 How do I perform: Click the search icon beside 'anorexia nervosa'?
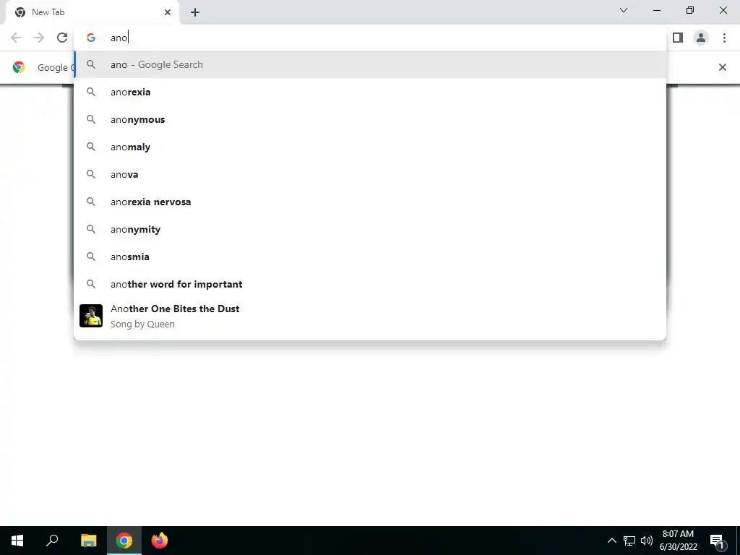coord(91,202)
